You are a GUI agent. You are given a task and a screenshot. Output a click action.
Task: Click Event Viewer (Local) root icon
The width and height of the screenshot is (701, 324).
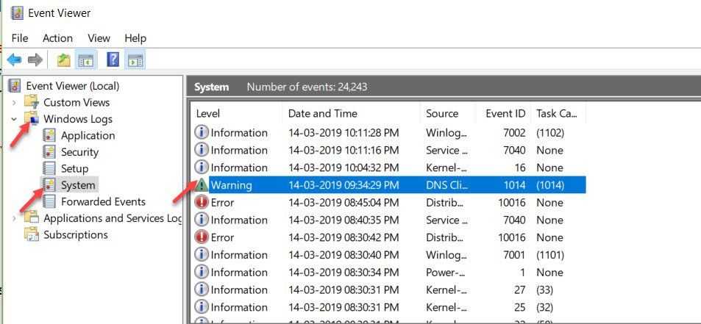pos(15,85)
